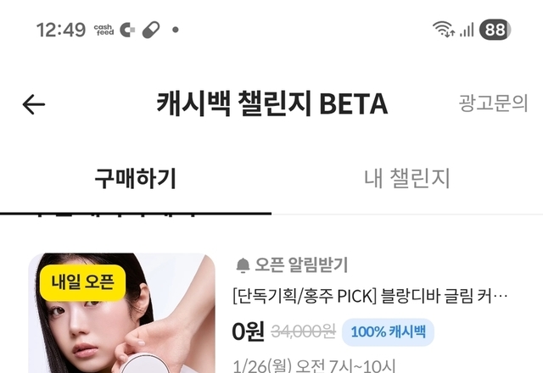
Task: Open the 블랑디바 글림 product title
Action: tap(370, 296)
